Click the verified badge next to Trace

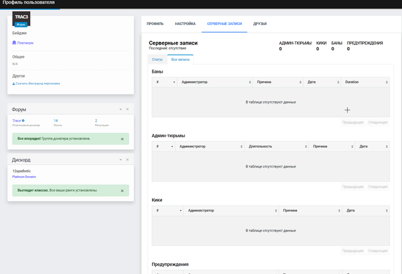click(x=23, y=120)
